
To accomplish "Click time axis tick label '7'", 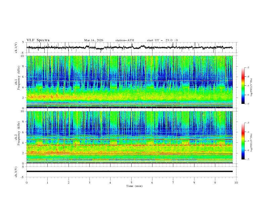I will click(x=173, y=183).
